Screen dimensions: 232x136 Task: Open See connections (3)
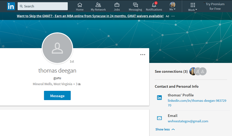coord(171,71)
